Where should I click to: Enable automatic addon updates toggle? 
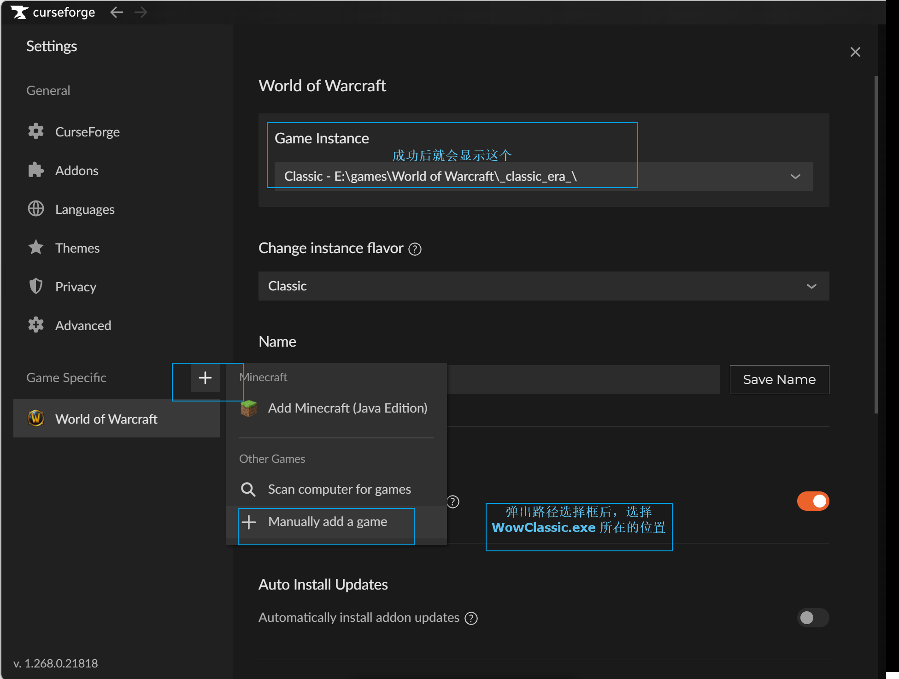(x=813, y=618)
